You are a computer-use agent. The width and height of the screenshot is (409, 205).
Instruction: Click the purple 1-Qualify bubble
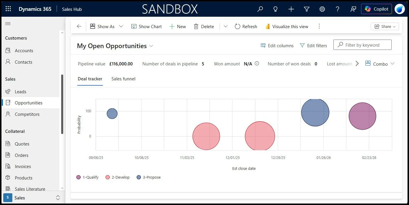[x=363, y=116]
